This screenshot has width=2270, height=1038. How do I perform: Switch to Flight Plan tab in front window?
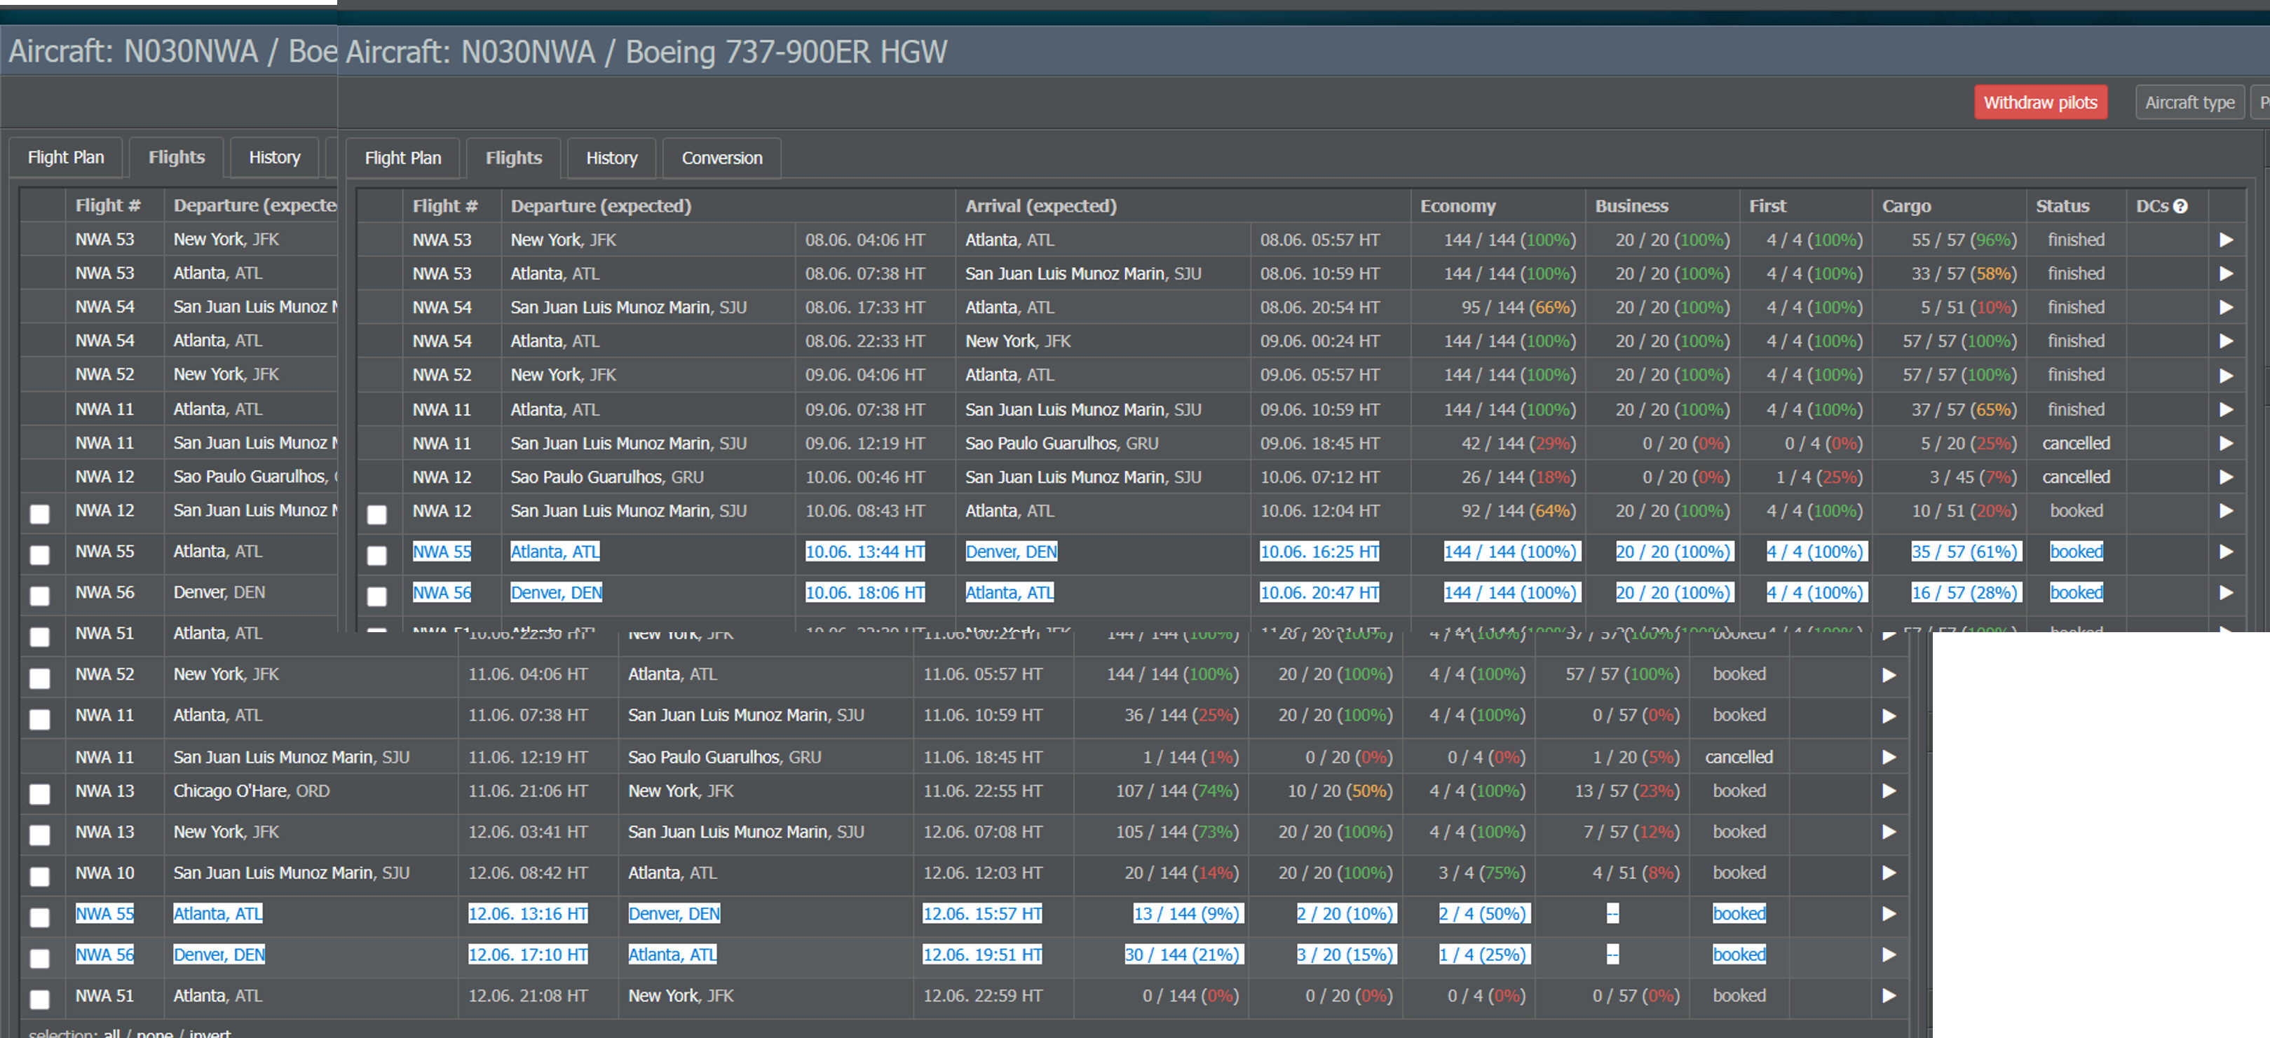pyautogui.click(x=402, y=158)
